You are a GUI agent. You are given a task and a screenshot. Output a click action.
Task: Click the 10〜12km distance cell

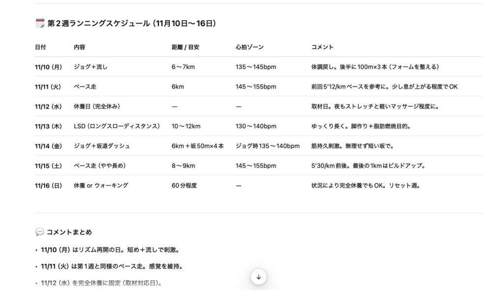(186, 126)
